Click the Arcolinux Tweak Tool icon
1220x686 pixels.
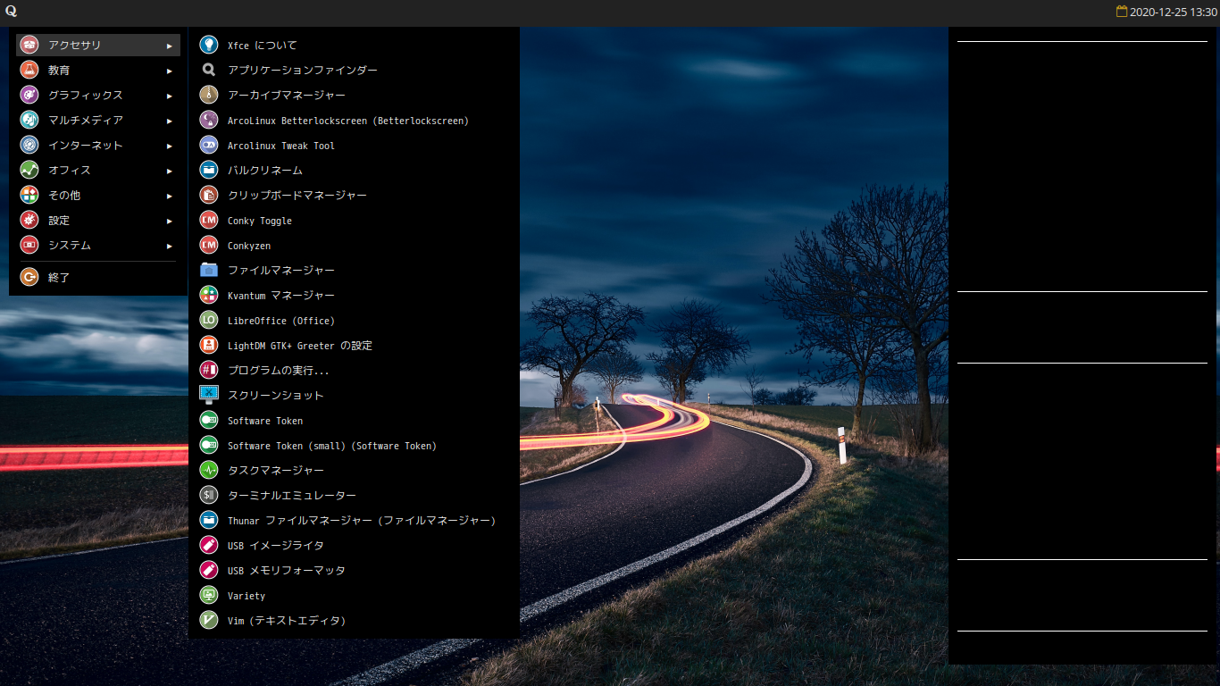(208, 145)
